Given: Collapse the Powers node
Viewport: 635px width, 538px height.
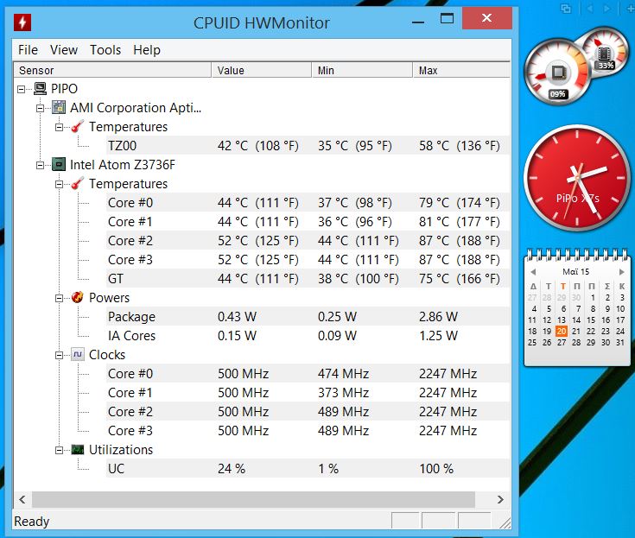Looking at the screenshot, I should click(59, 298).
